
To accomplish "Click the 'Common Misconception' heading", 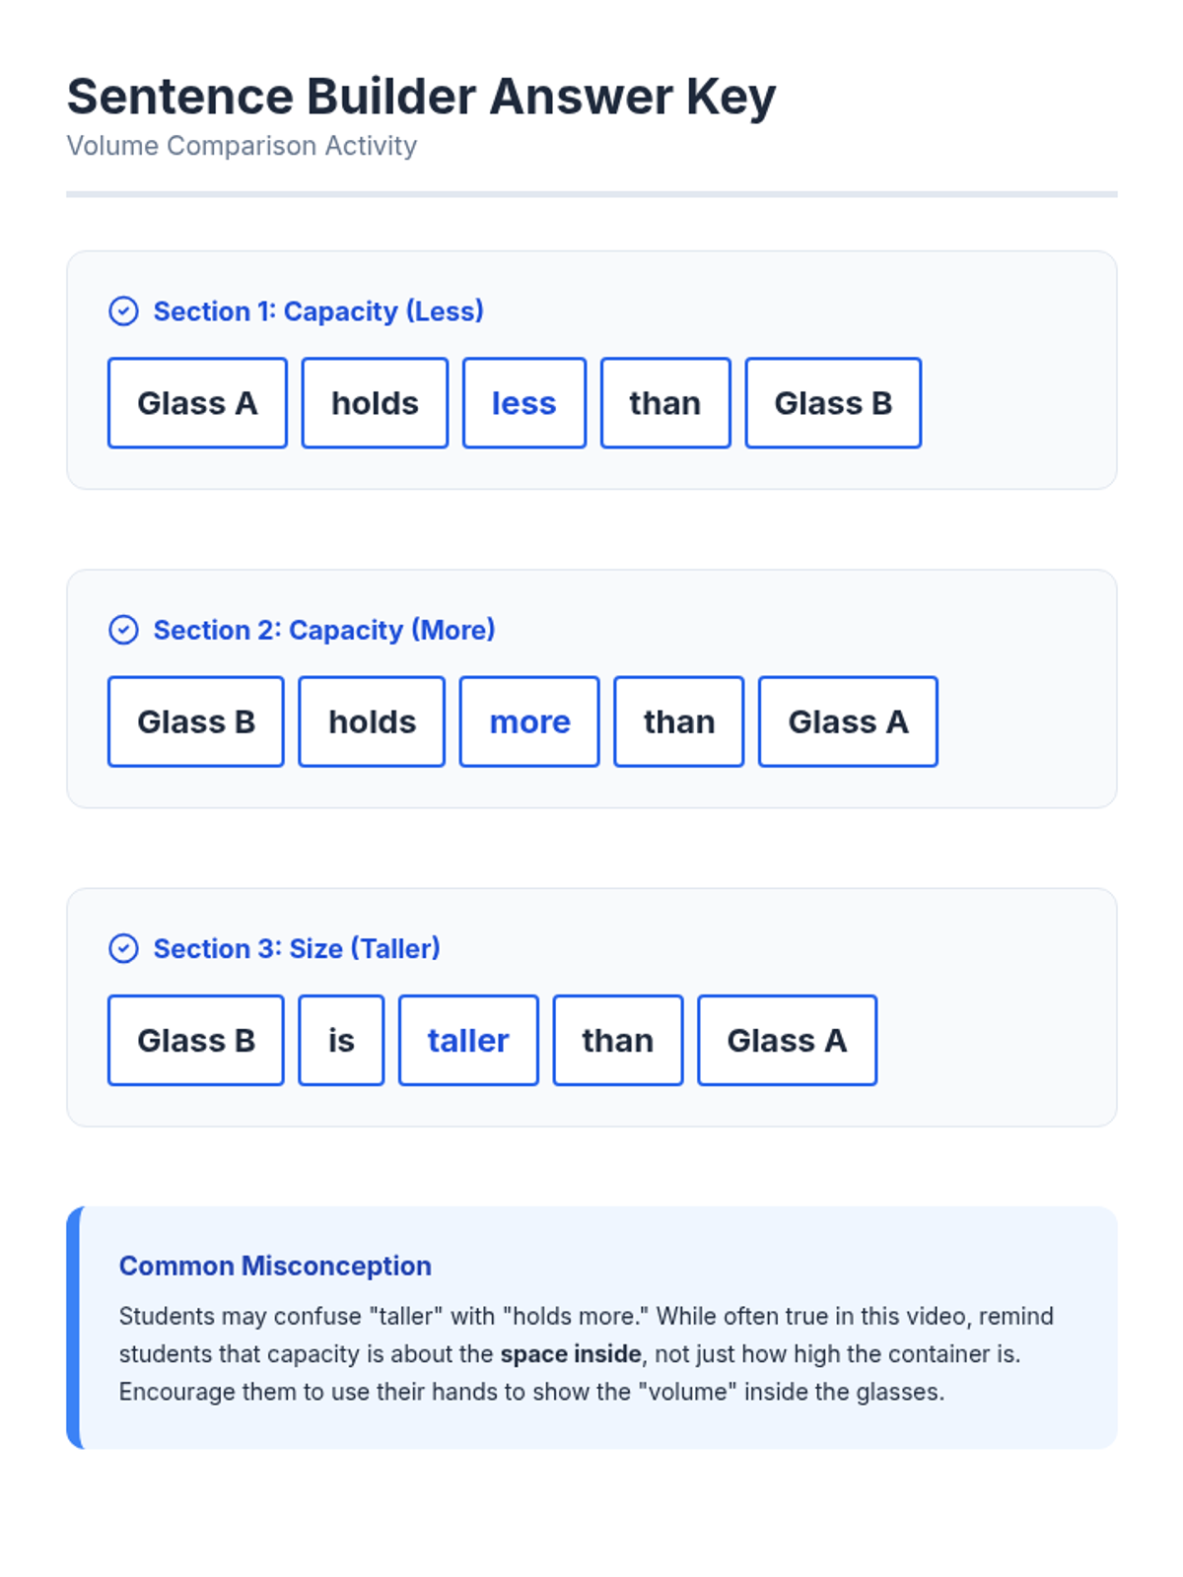I will pos(275,1266).
